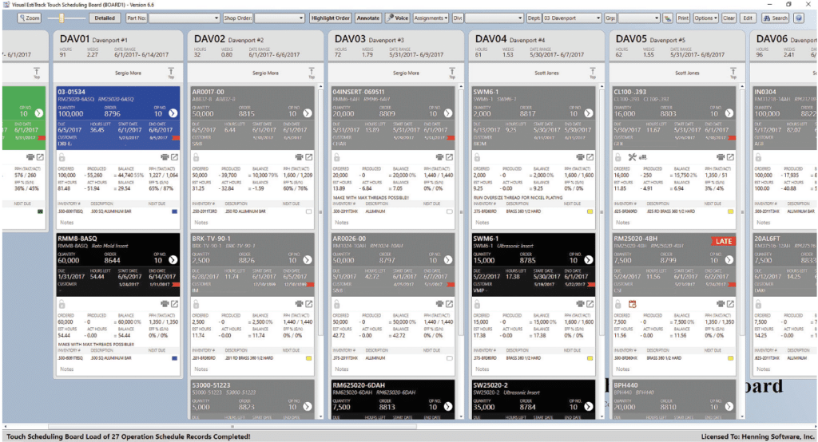The image size is (818, 442).
Task: Jump to top of DAV02 column
Action: [312, 73]
